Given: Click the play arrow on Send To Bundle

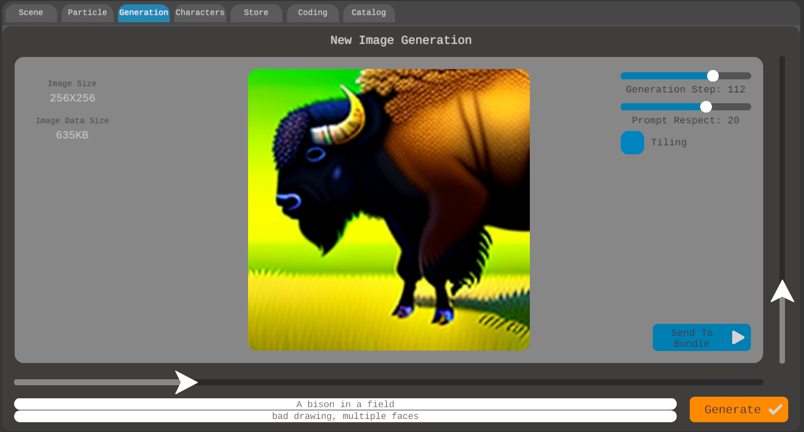Looking at the screenshot, I should point(738,337).
